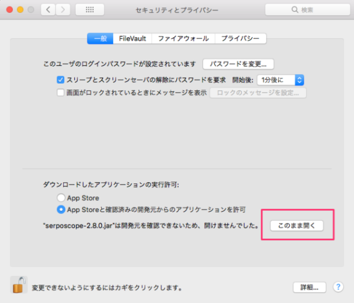
Task: Toggle password requirement after sleep checkbox
Action: (60, 80)
